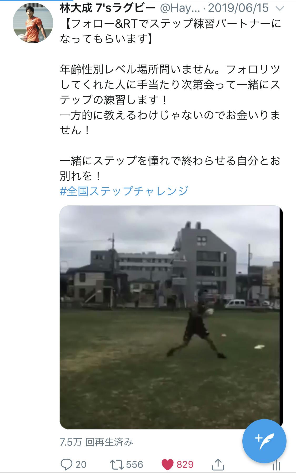Open display name 林大成 7'sラグビー
Screen dimensions: 296x473
tap(108, 8)
